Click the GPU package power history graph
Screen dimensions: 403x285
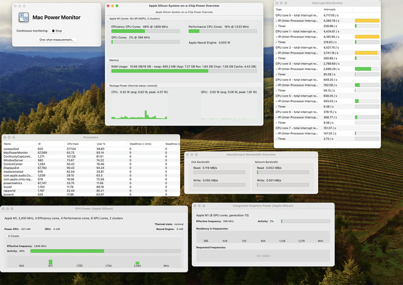pyautogui.click(x=229, y=107)
